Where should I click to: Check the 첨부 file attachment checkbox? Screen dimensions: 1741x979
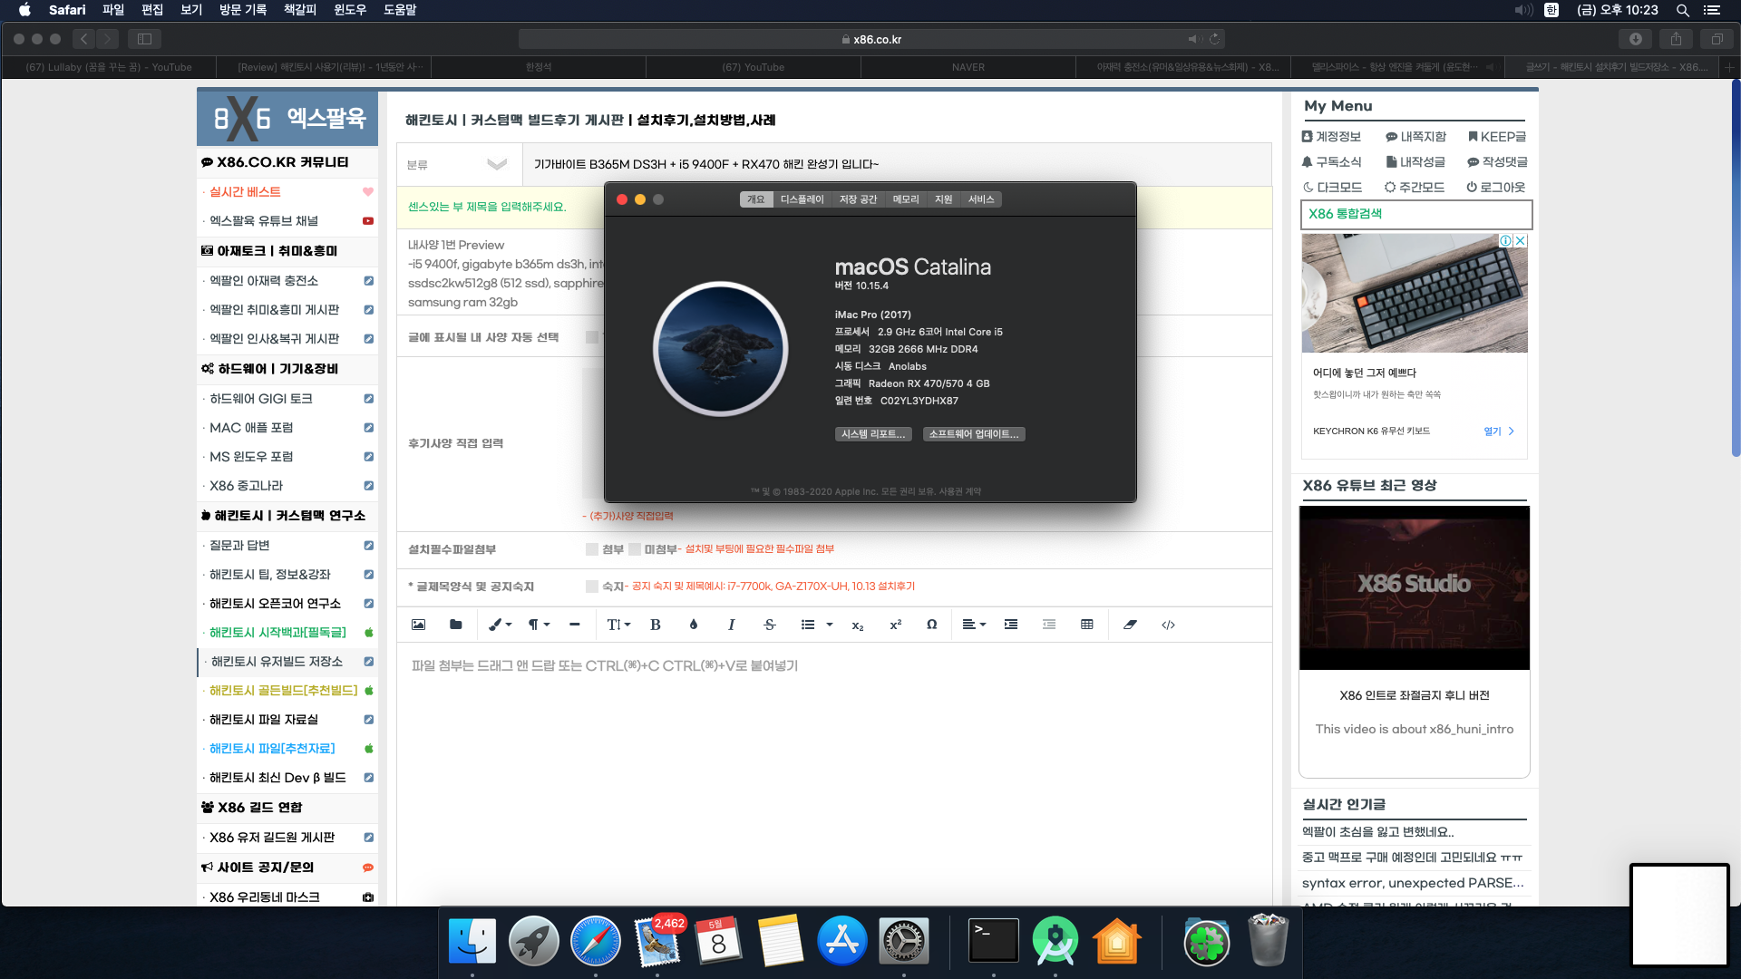click(x=592, y=549)
